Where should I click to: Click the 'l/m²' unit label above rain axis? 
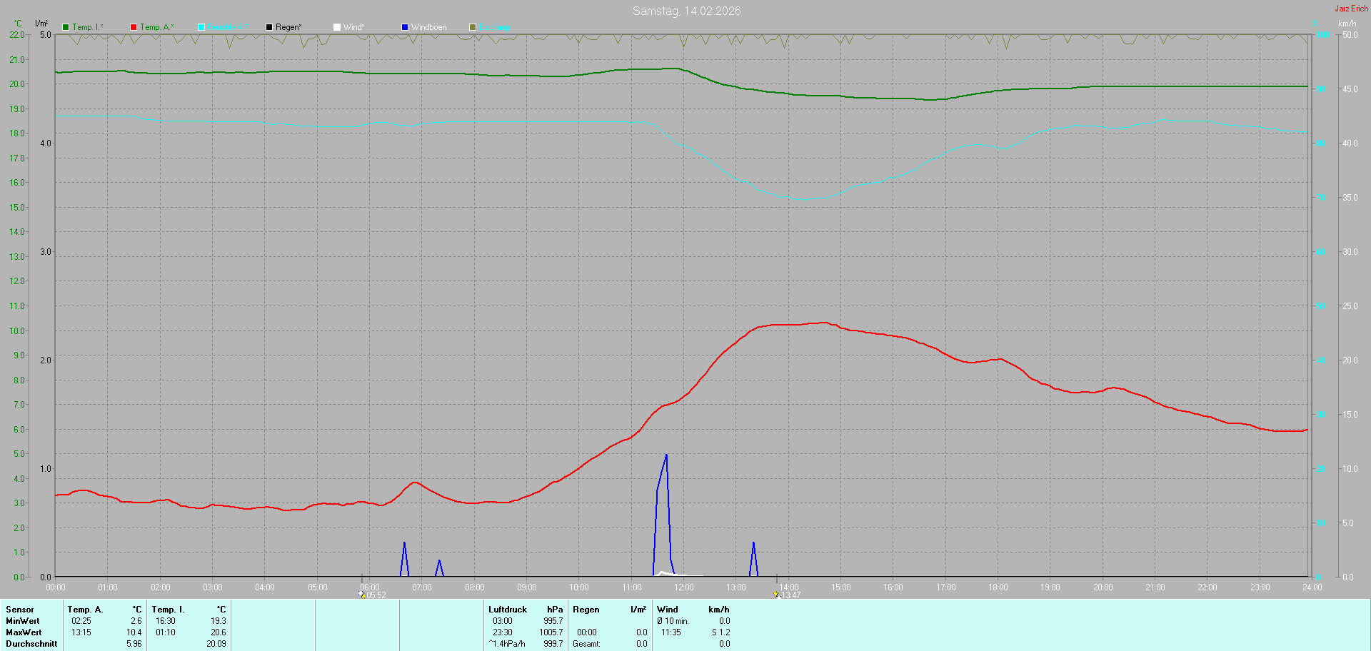point(41,24)
